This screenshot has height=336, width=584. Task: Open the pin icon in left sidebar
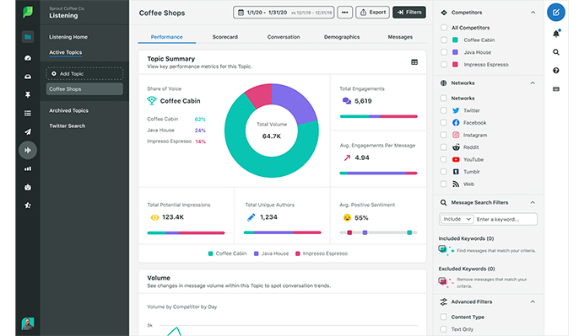28,95
